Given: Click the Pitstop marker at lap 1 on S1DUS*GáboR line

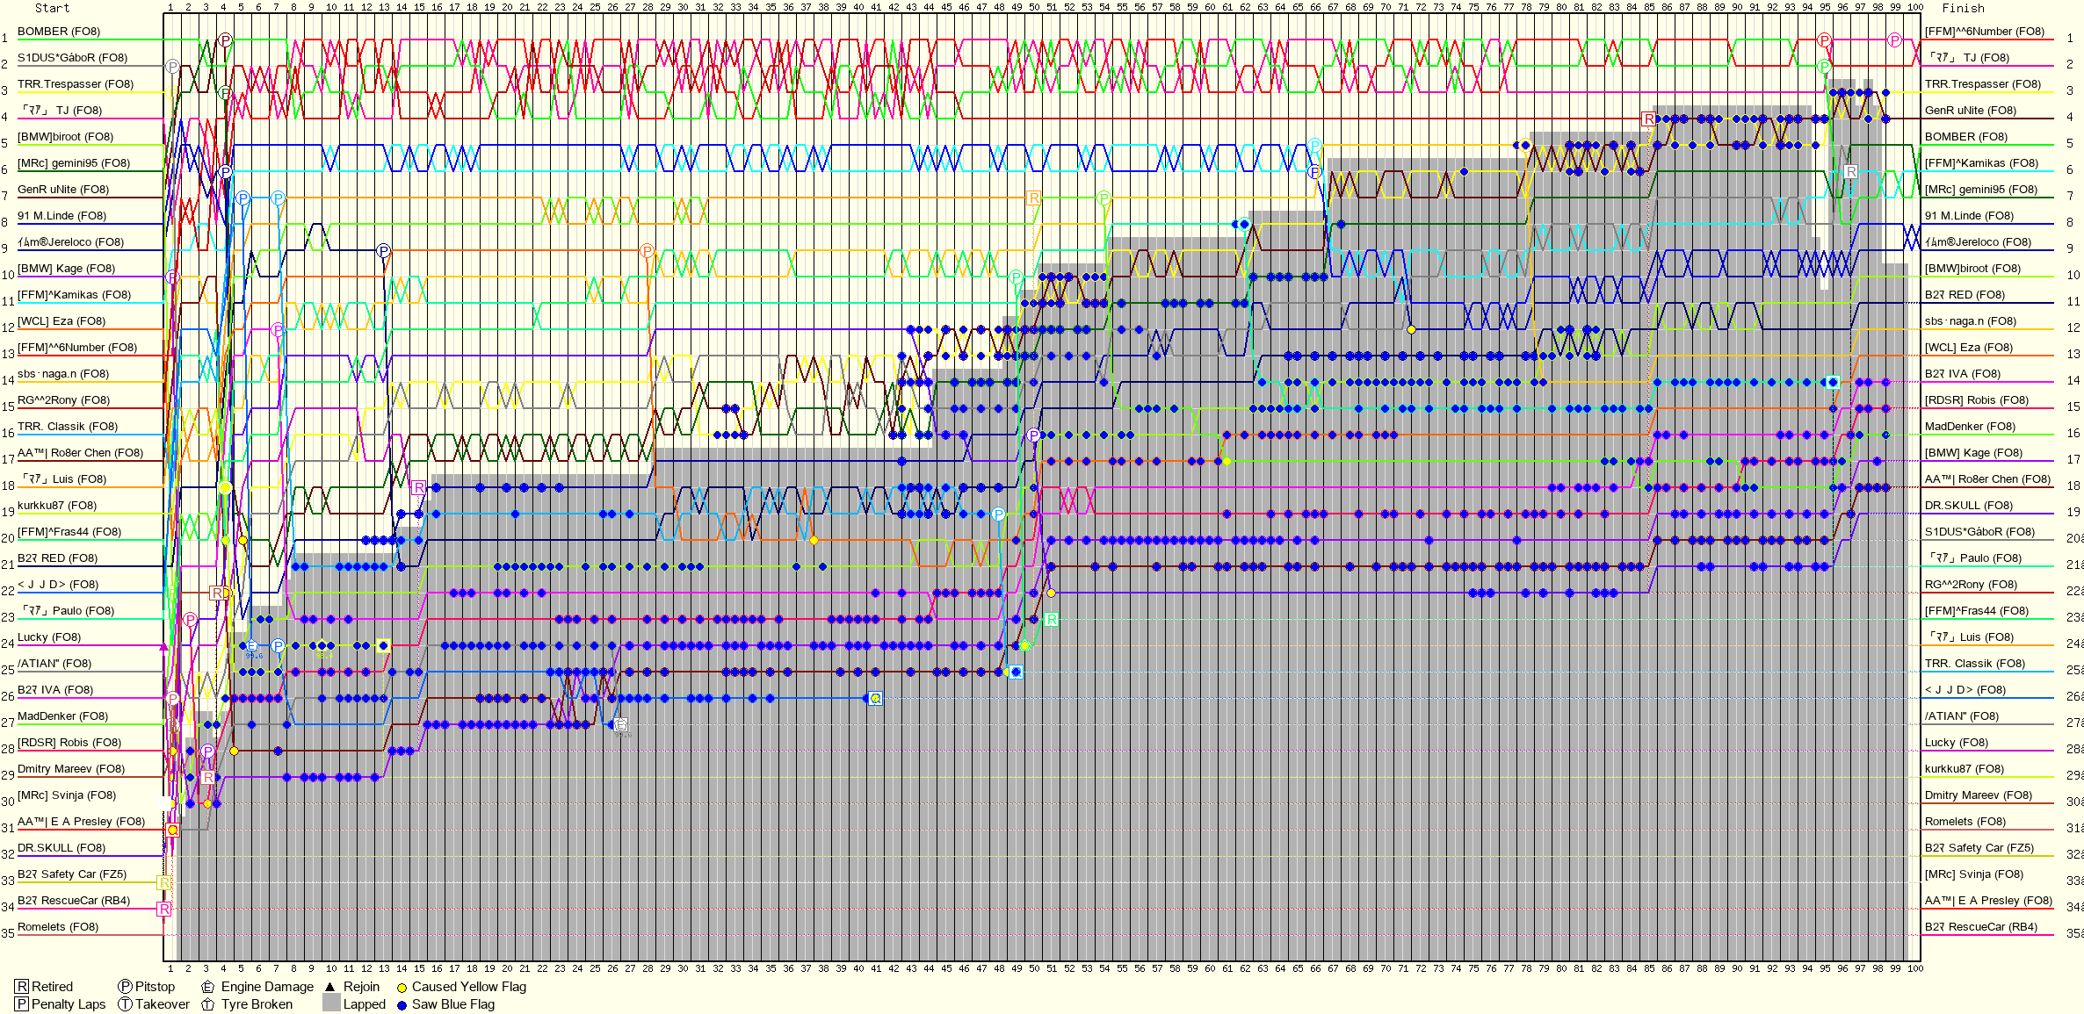Looking at the screenshot, I should [172, 66].
